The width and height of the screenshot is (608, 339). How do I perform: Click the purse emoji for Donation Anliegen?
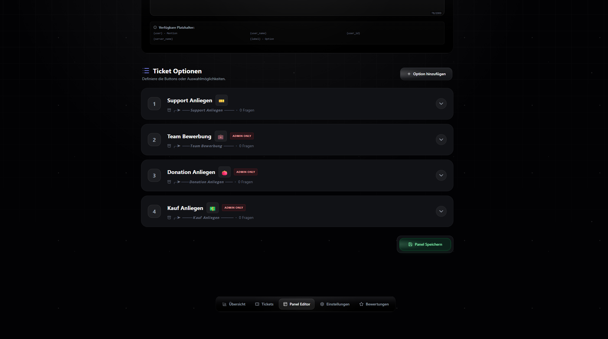point(224,172)
